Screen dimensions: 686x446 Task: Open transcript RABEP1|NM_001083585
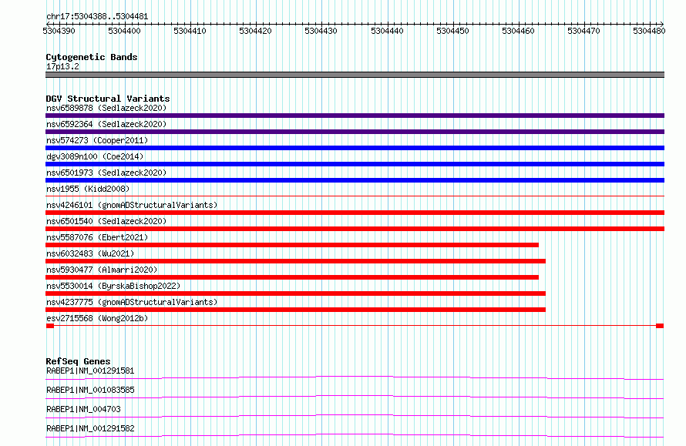point(90,390)
